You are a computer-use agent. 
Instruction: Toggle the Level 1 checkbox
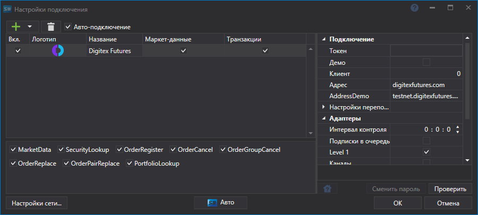[426, 152]
